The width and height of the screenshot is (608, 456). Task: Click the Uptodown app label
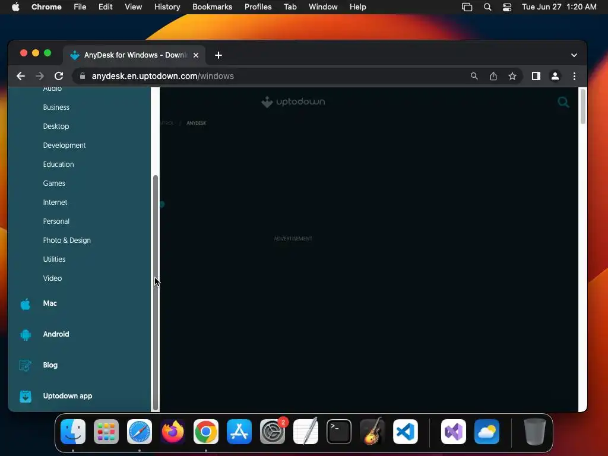68,396
